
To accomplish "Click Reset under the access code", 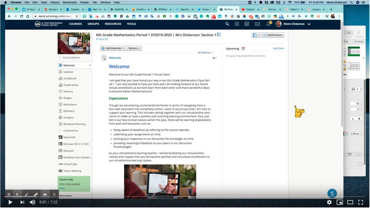I will tap(62, 188).
